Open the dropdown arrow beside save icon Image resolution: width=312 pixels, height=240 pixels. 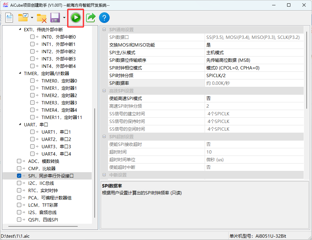pos(64,18)
